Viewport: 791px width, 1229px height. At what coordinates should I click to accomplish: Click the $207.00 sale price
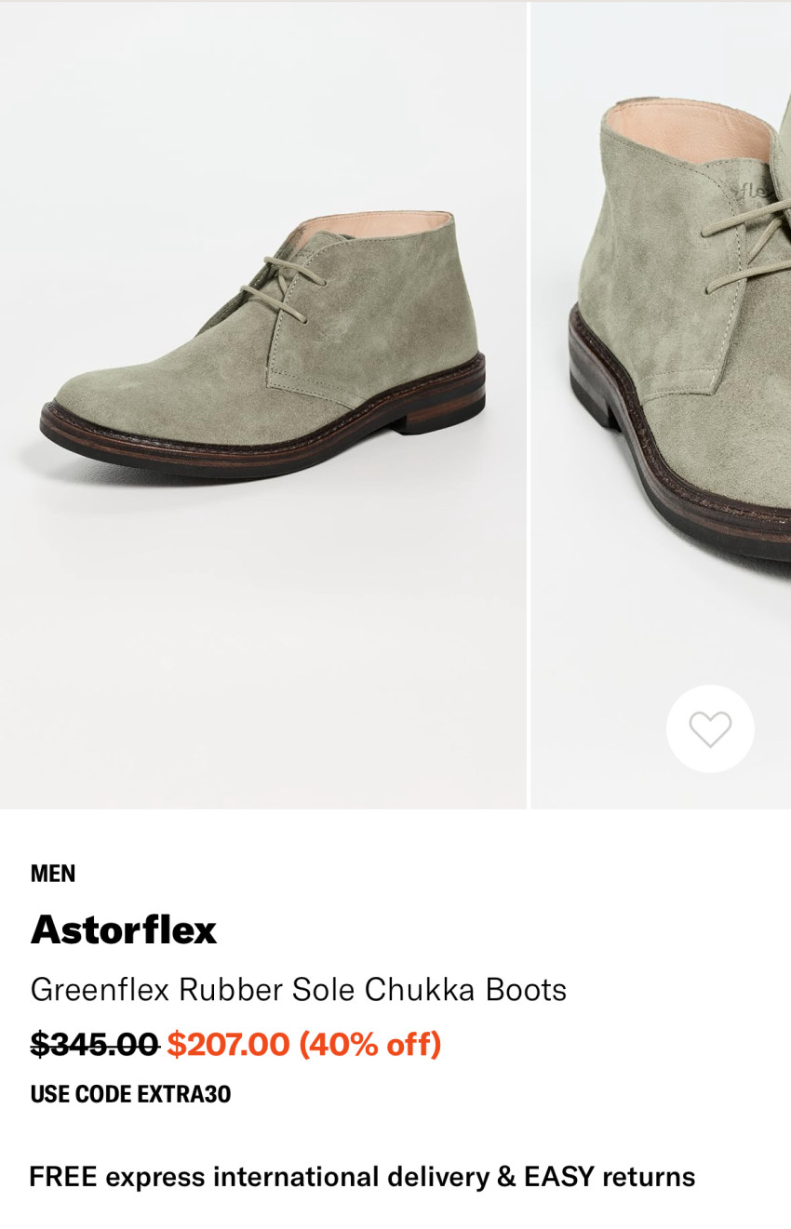click(x=228, y=1044)
